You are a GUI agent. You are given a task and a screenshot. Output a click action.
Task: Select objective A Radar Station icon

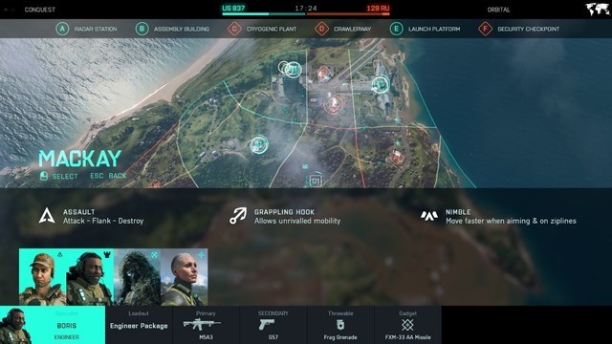pos(62,29)
